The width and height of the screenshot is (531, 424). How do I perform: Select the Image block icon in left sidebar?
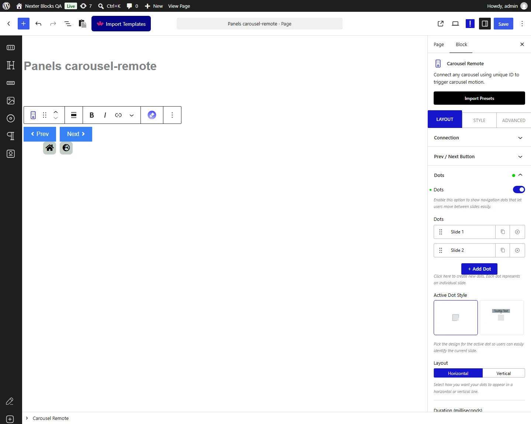tap(11, 101)
